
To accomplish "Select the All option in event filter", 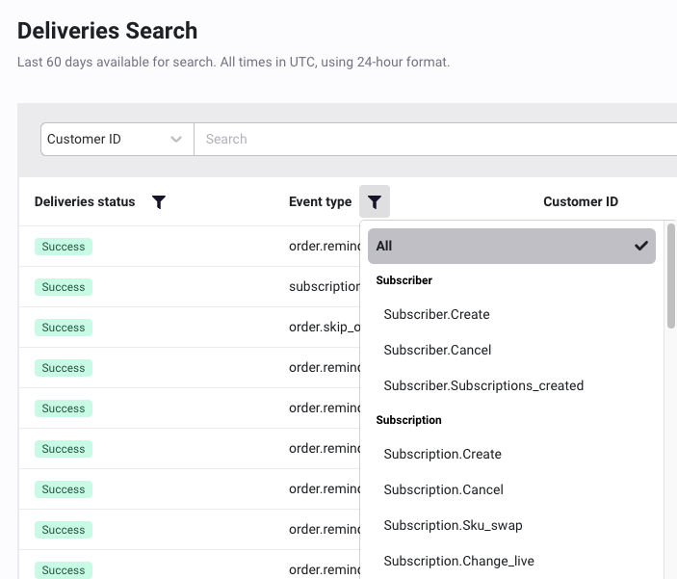I will pos(511,246).
